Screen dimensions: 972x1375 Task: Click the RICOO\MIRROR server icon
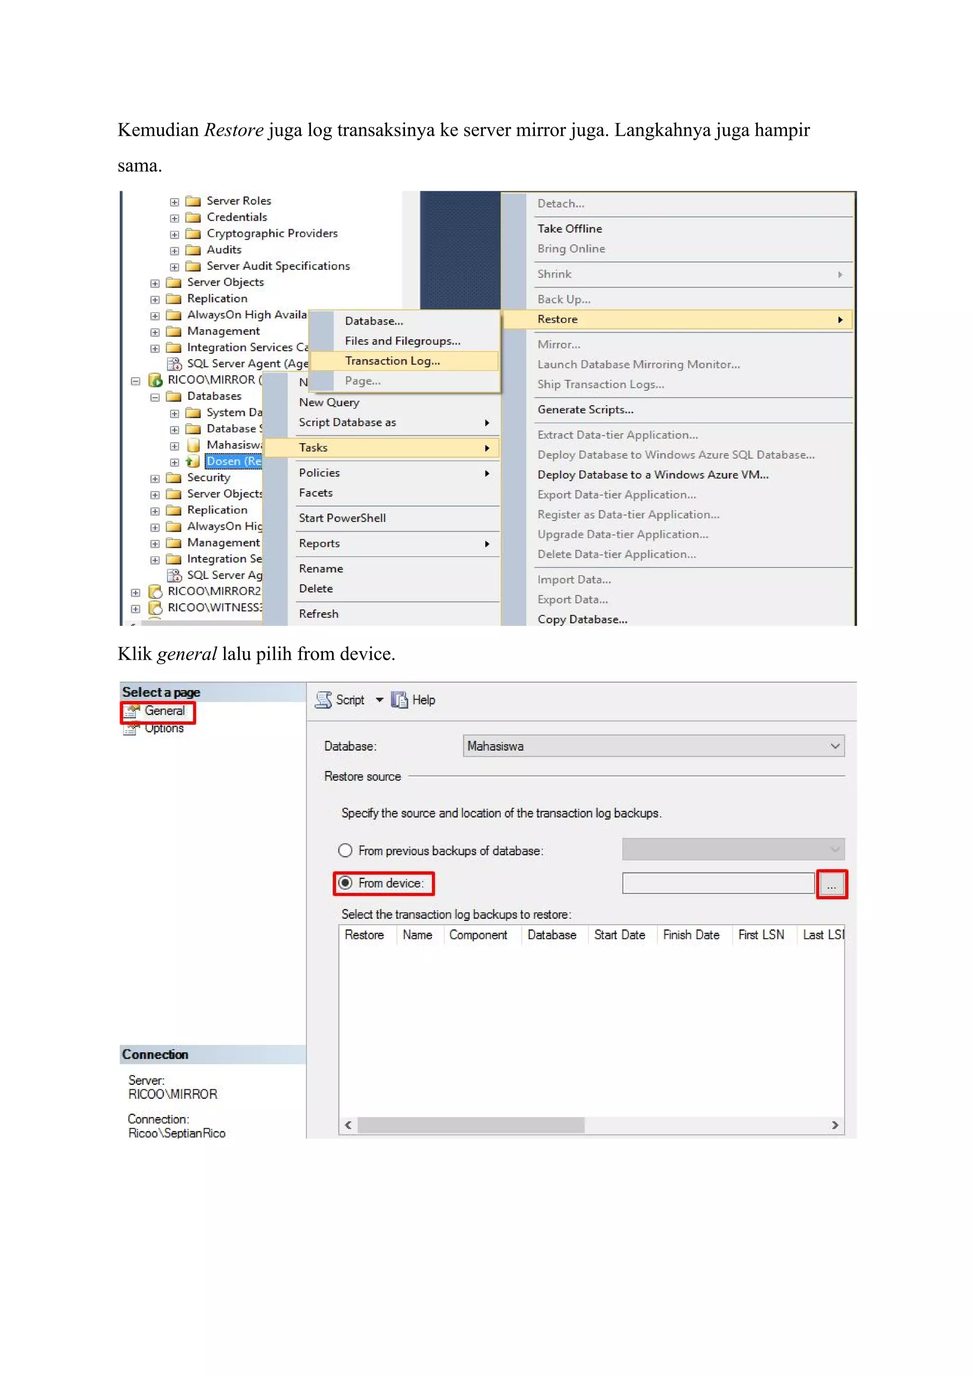point(156,380)
